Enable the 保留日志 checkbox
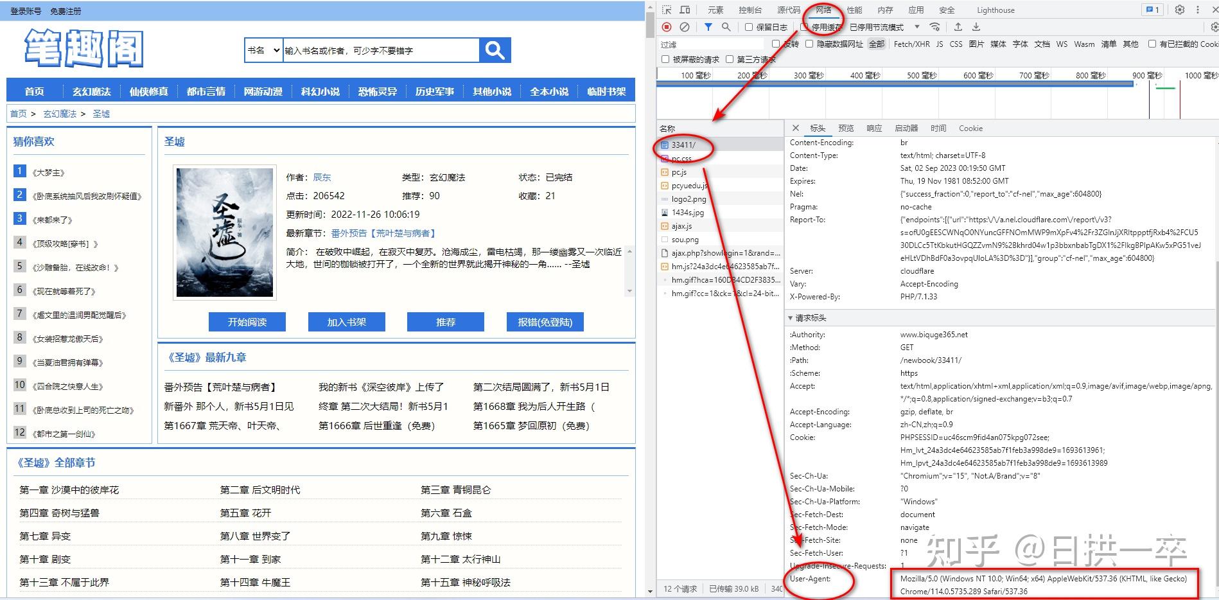This screenshot has width=1219, height=600. 749,27
